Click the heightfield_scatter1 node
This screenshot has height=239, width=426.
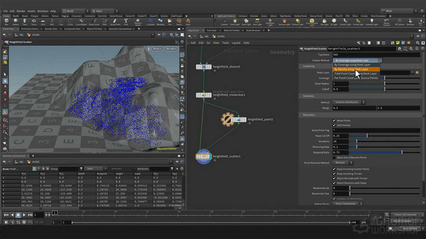[204, 157]
